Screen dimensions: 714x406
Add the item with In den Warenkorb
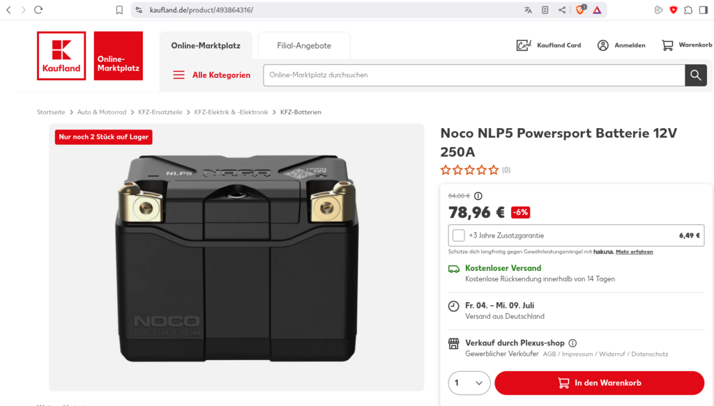coord(599,383)
